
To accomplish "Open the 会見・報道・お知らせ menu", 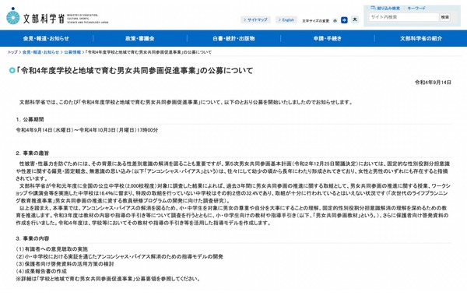I will (x=46, y=38).
